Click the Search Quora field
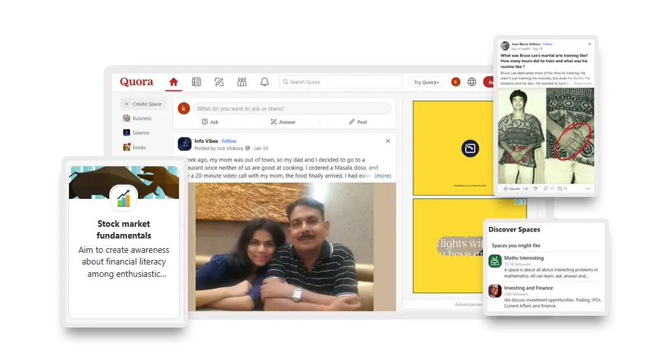The height and width of the screenshot is (362, 671). pos(340,82)
